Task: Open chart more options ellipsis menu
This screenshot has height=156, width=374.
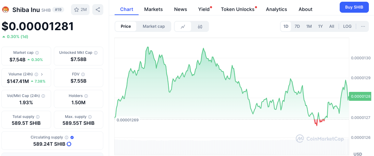Action: (363, 26)
